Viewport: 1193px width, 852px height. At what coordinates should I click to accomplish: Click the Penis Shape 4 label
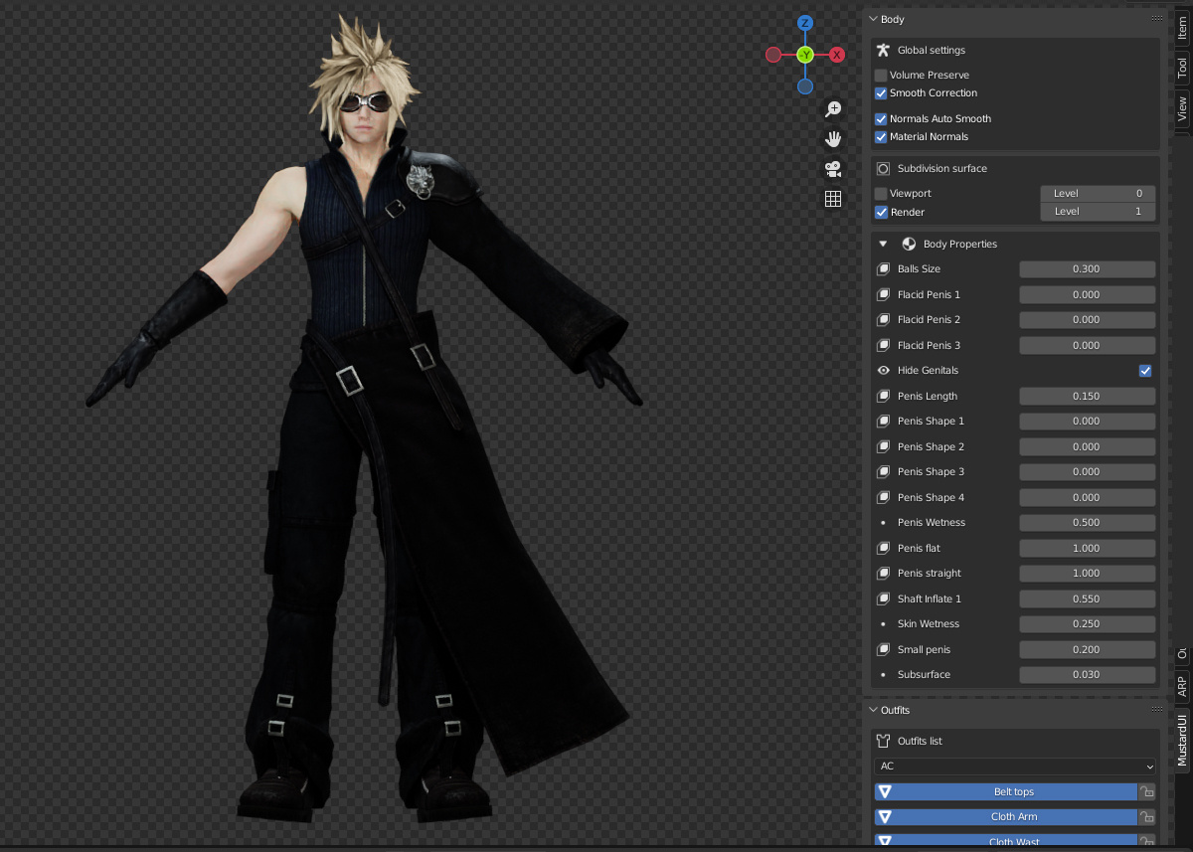(x=931, y=497)
